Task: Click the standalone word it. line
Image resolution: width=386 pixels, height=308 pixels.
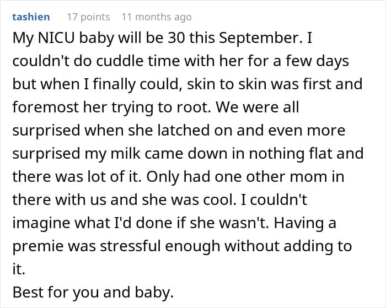Action: click(x=19, y=269)
